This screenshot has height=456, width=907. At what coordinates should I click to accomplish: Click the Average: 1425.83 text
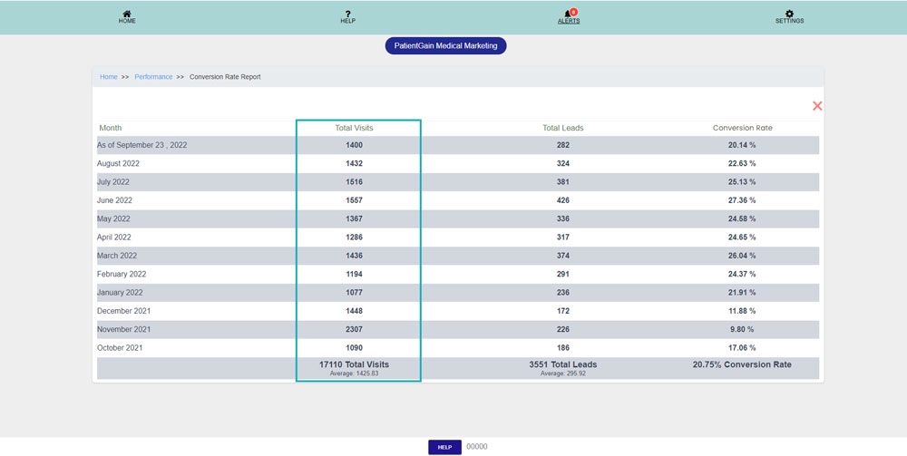[x=354, y=374]
